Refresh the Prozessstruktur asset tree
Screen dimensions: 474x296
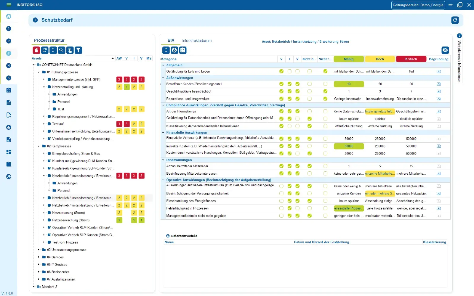44,50
